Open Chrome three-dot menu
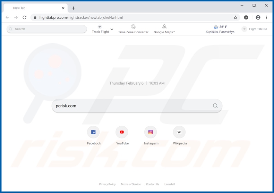The image size is (274, 193). [266, 17]
